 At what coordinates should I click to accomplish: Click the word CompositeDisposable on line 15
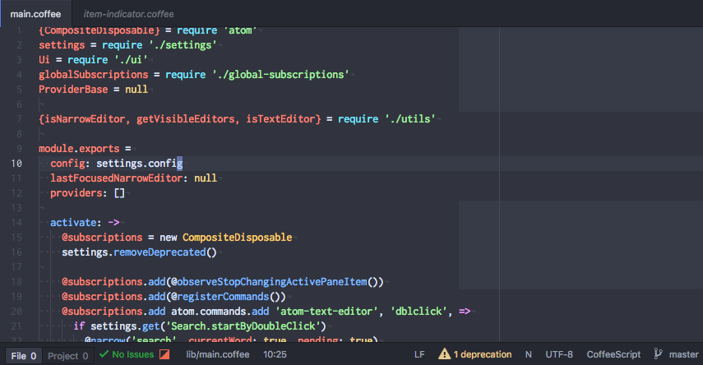[237, 238]
